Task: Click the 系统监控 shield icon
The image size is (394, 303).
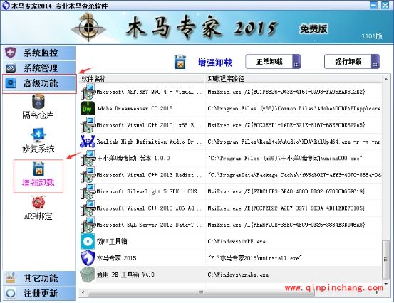Action: (x=10, y=53)
